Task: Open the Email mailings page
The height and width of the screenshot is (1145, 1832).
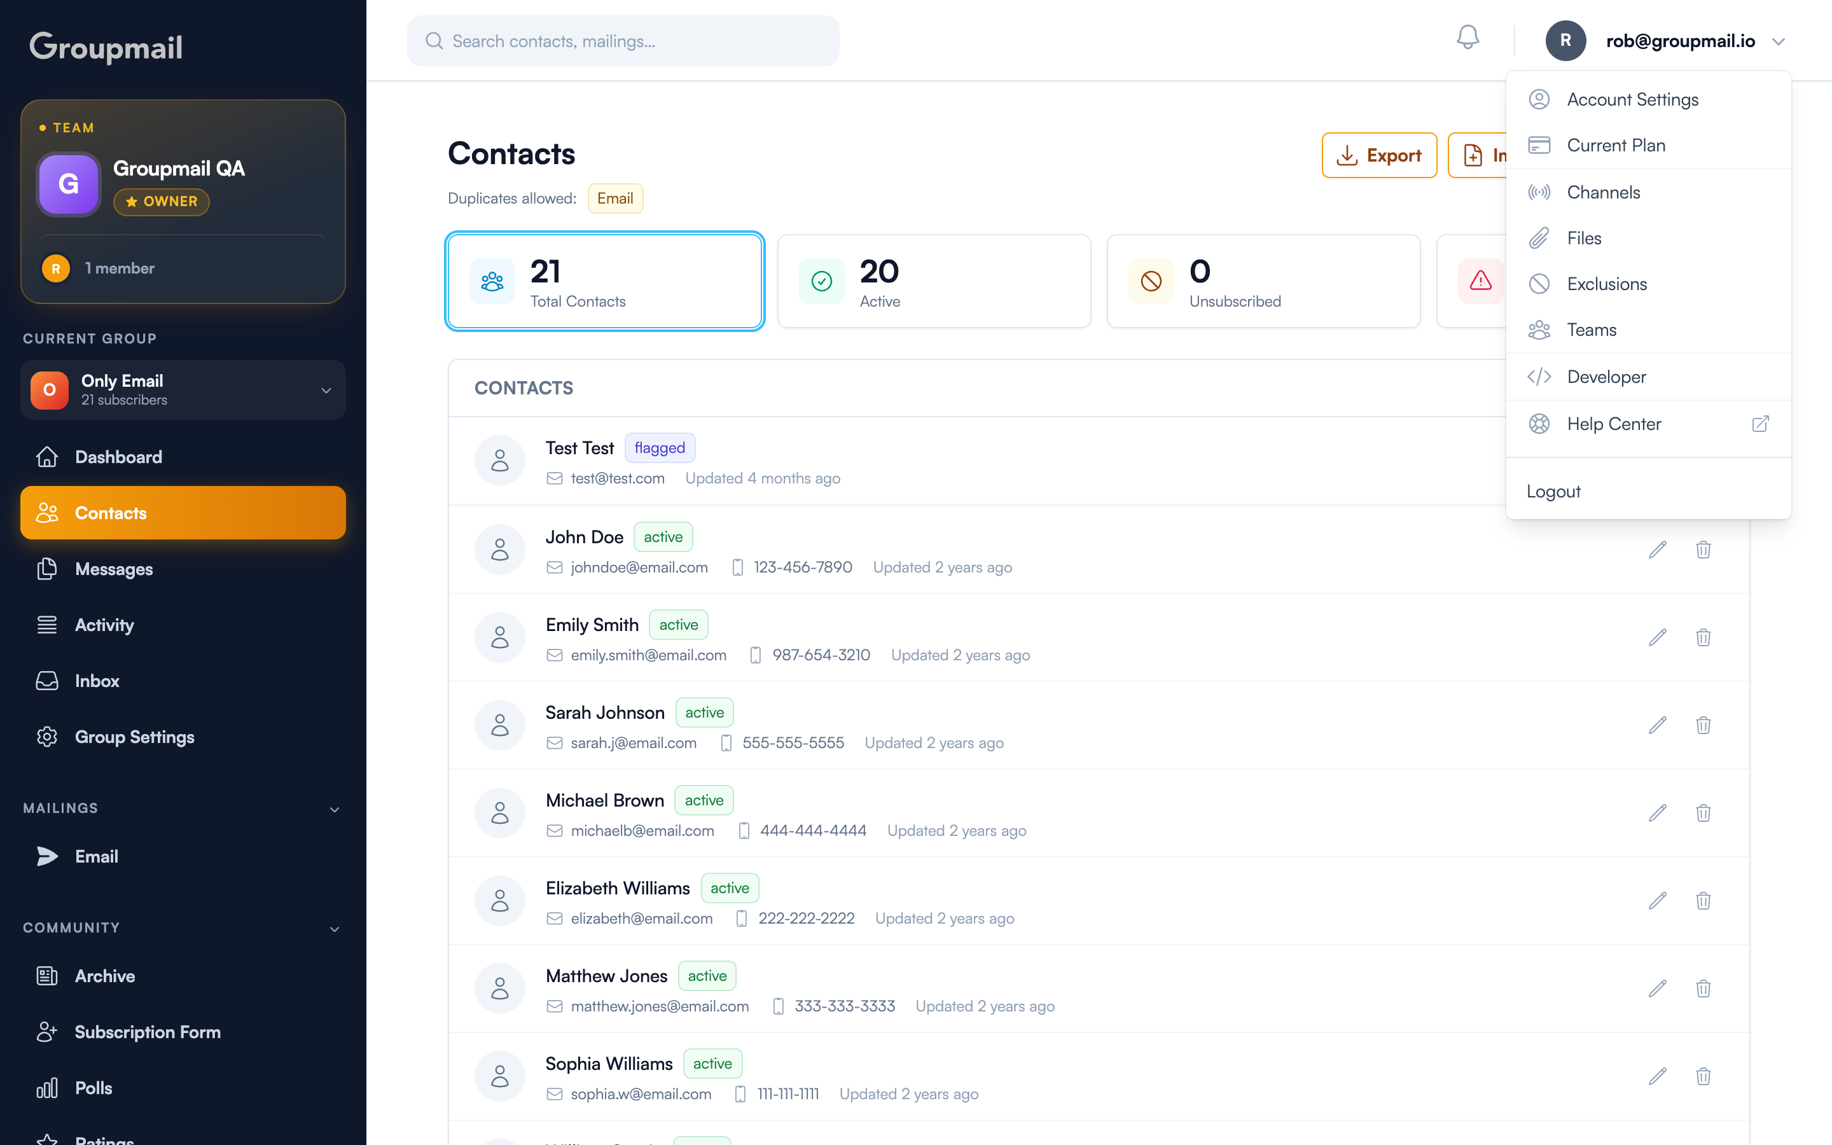Action: click(183, 857)
